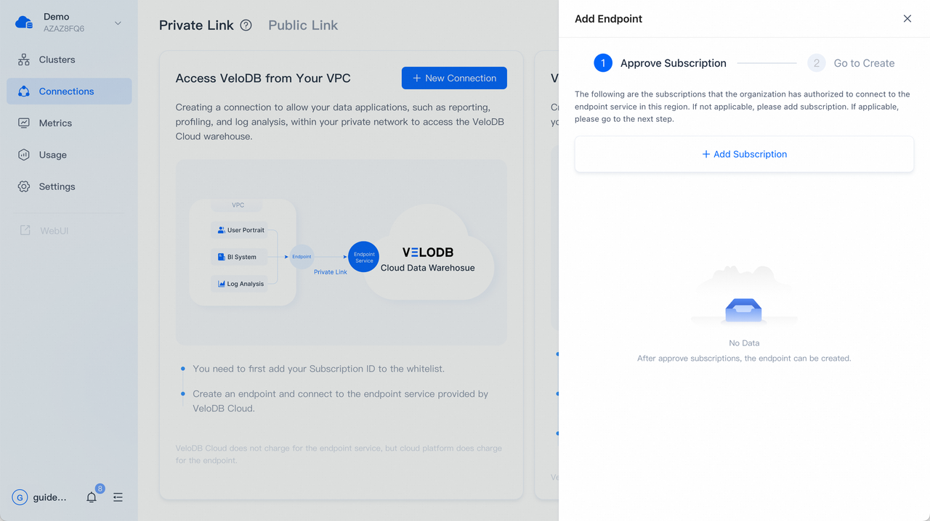Close the Add Endpoint panel

[x=907, y=19]
